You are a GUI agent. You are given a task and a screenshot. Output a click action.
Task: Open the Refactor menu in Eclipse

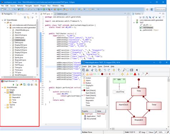[x=20, y=6]
